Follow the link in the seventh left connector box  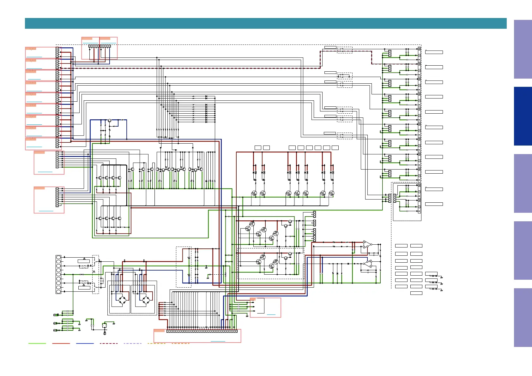coord(34,124)
